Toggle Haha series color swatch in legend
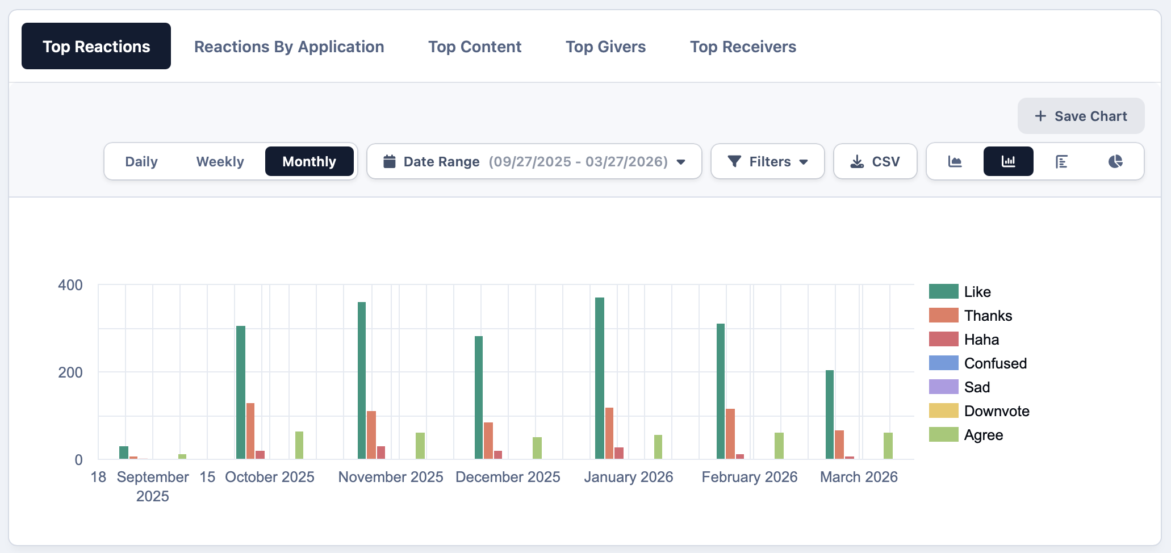This screenshot has height=553, width=1171. pyautogui.click(x=943, y=339)
